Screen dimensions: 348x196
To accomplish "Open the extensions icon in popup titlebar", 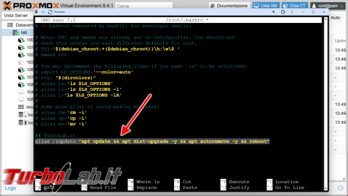I will (283, 12).
